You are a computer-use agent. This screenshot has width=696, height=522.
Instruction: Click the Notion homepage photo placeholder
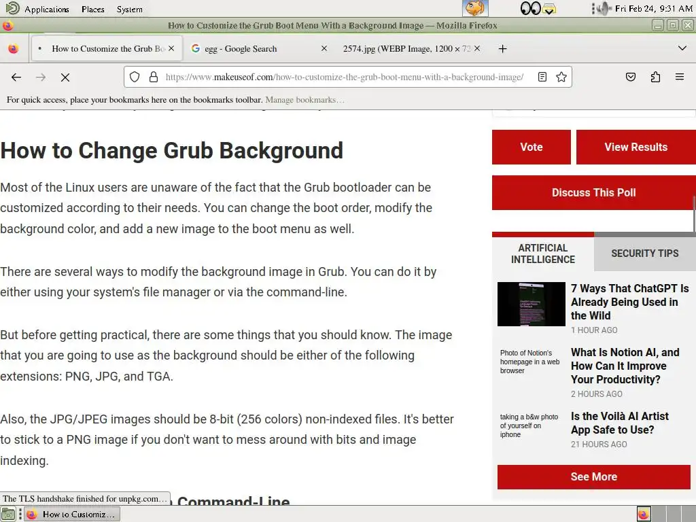530,362
